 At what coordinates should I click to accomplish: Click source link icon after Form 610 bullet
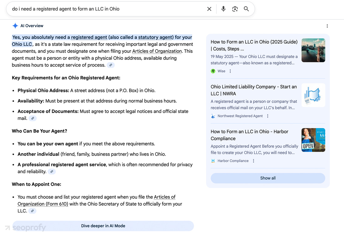(33, 211)
